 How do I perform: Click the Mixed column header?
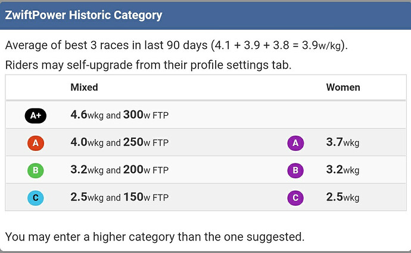[84, 87]
